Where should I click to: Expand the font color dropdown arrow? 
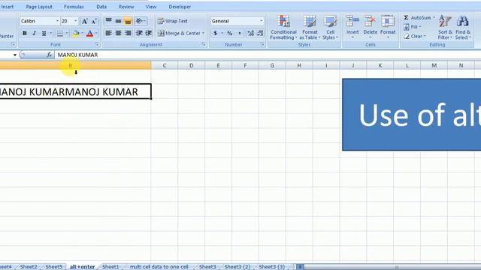pyautogui.click(x=96, y=33)
